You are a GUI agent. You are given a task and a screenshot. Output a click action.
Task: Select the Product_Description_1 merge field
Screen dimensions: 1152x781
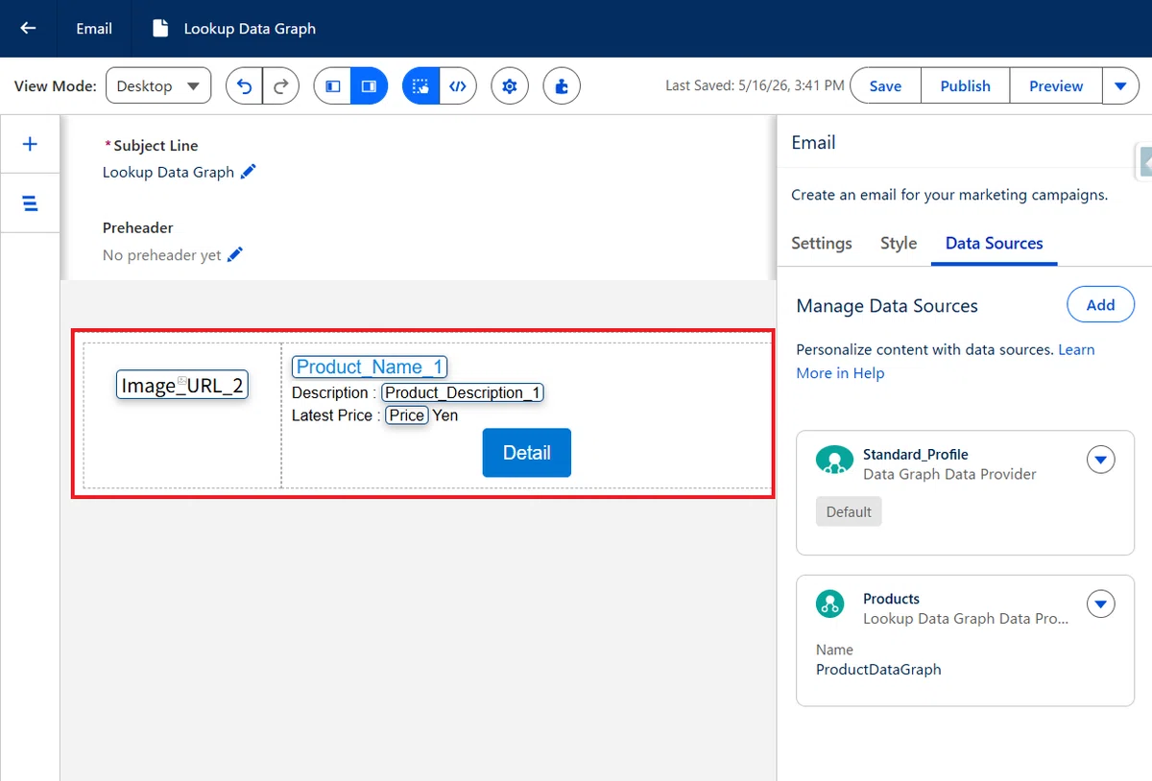coord(463,392)
